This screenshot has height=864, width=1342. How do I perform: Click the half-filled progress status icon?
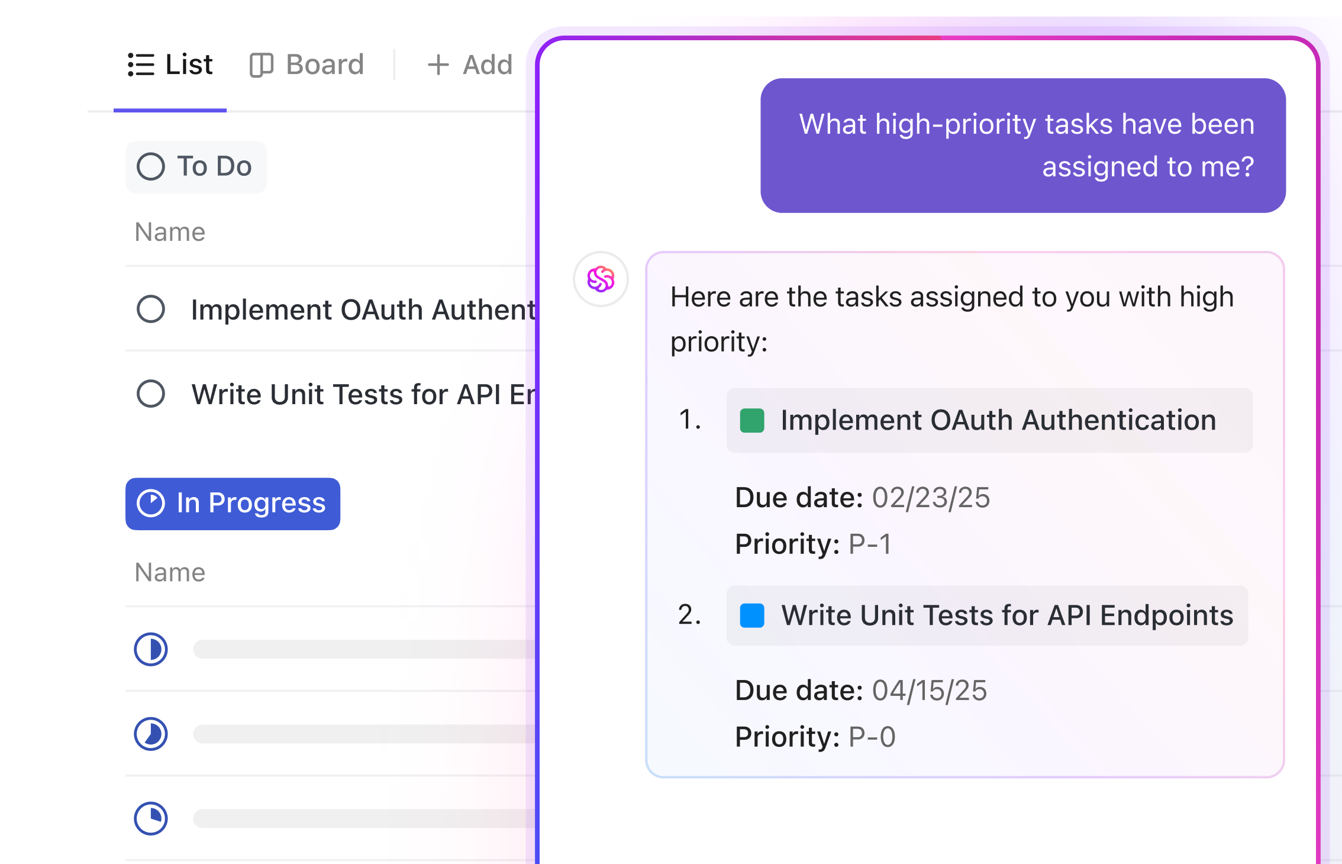coord(151,649)
